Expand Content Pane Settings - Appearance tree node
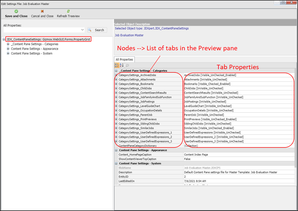The width and height of the screenshot is (298, 211). 8,49
